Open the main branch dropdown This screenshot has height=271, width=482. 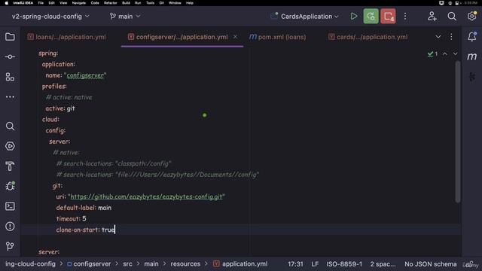[125, 17]
